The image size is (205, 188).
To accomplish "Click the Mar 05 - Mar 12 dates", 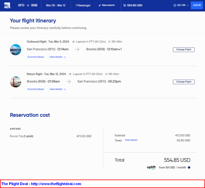I will pos(56,5).
